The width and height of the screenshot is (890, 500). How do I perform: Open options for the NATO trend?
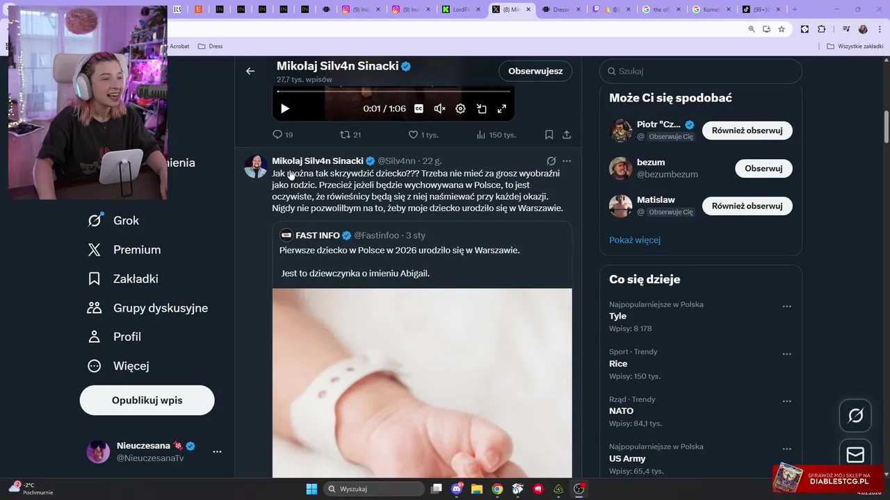pos(786,401)
